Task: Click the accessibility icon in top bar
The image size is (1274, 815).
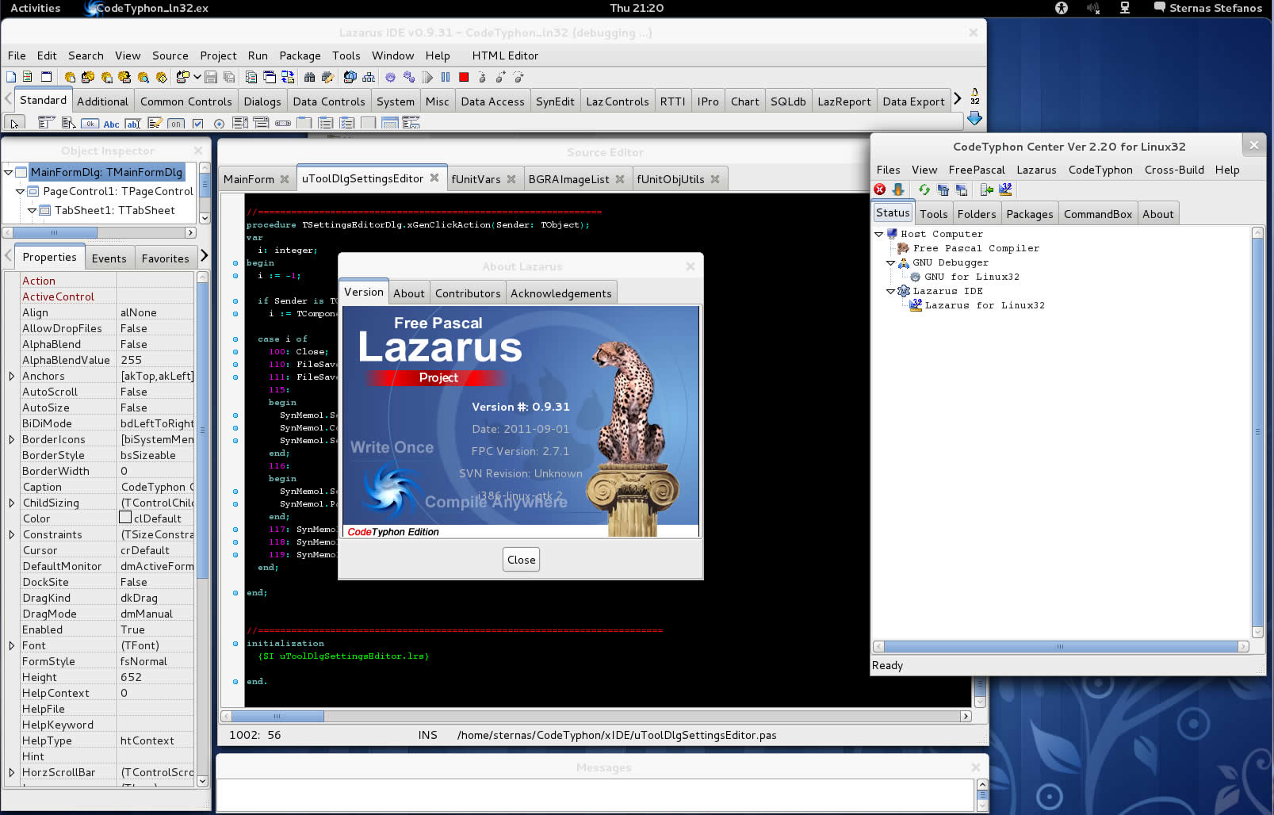Action: click(x=1062, y=8)
